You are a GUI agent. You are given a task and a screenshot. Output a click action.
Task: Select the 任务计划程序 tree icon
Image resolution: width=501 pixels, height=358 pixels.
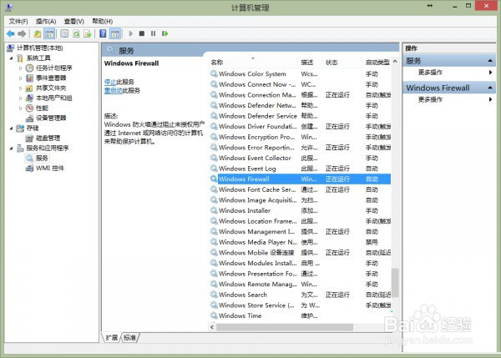pyautogui.click(x=29, y=68)
